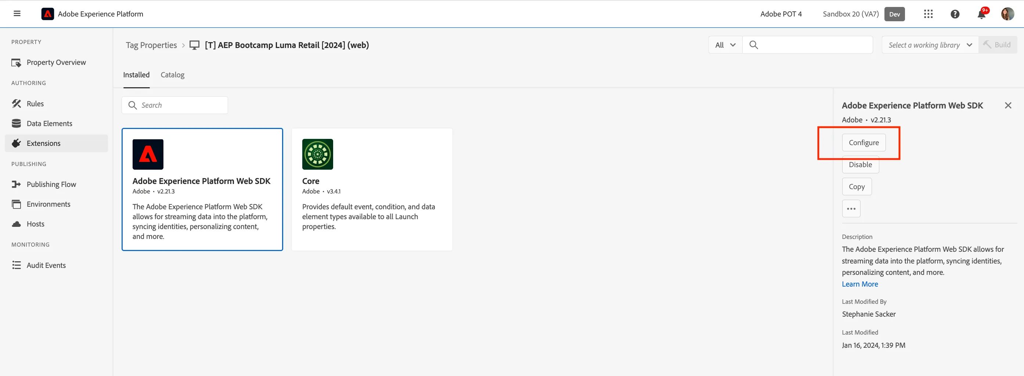
Task: Open the more actions ellipsis button
Action: [851, 209]
